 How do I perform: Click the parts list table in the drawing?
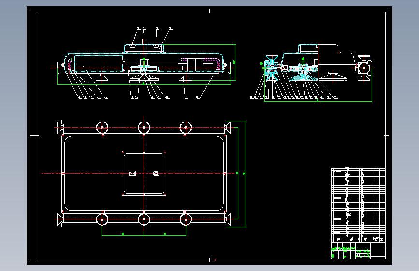coord(358,204)
